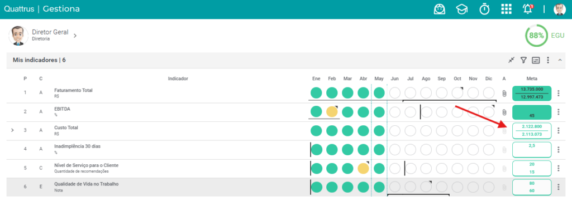The width and height of the screenshot is (572, 206).
Task: Click the caption card view icon
Action: [x=536, y=60]
